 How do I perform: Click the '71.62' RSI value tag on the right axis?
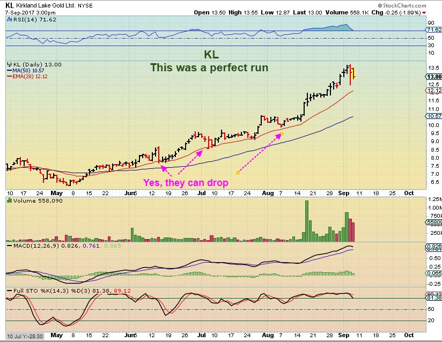click(x=434, y=29)
